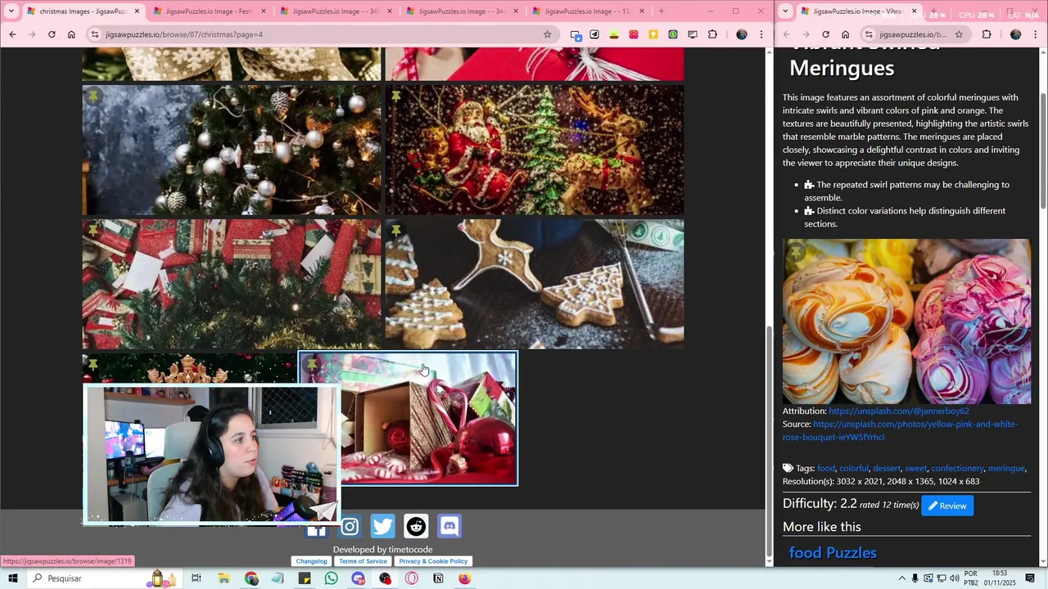The image size is (1048, 589).
Task: Click the 'sweet' tag link
Action: [916, 468]
